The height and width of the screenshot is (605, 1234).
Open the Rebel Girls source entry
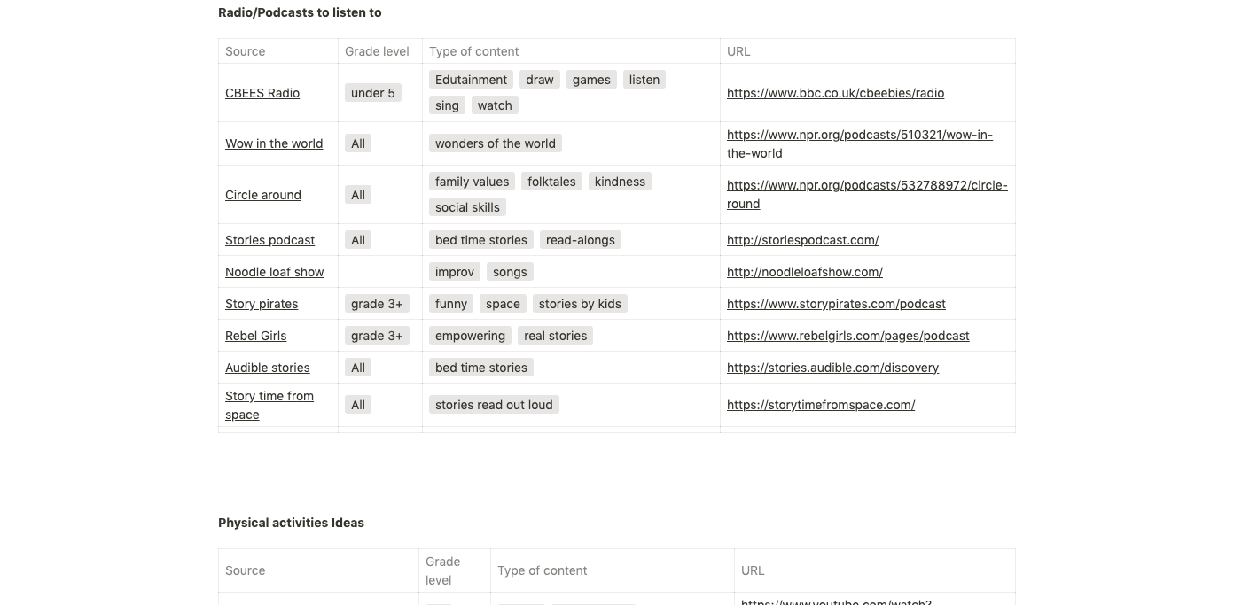point(255,336)
